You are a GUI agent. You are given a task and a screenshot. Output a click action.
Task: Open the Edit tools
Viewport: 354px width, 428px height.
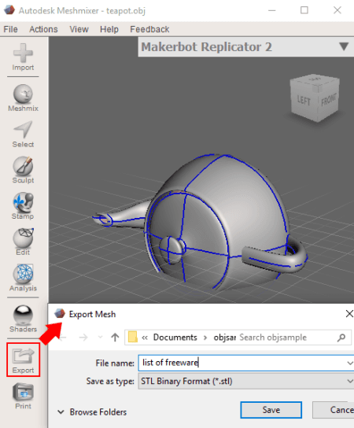click(x=23, y=242)
